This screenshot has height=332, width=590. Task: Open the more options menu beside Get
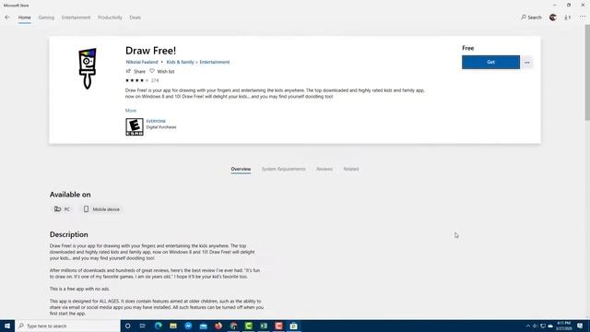point(526,62)
